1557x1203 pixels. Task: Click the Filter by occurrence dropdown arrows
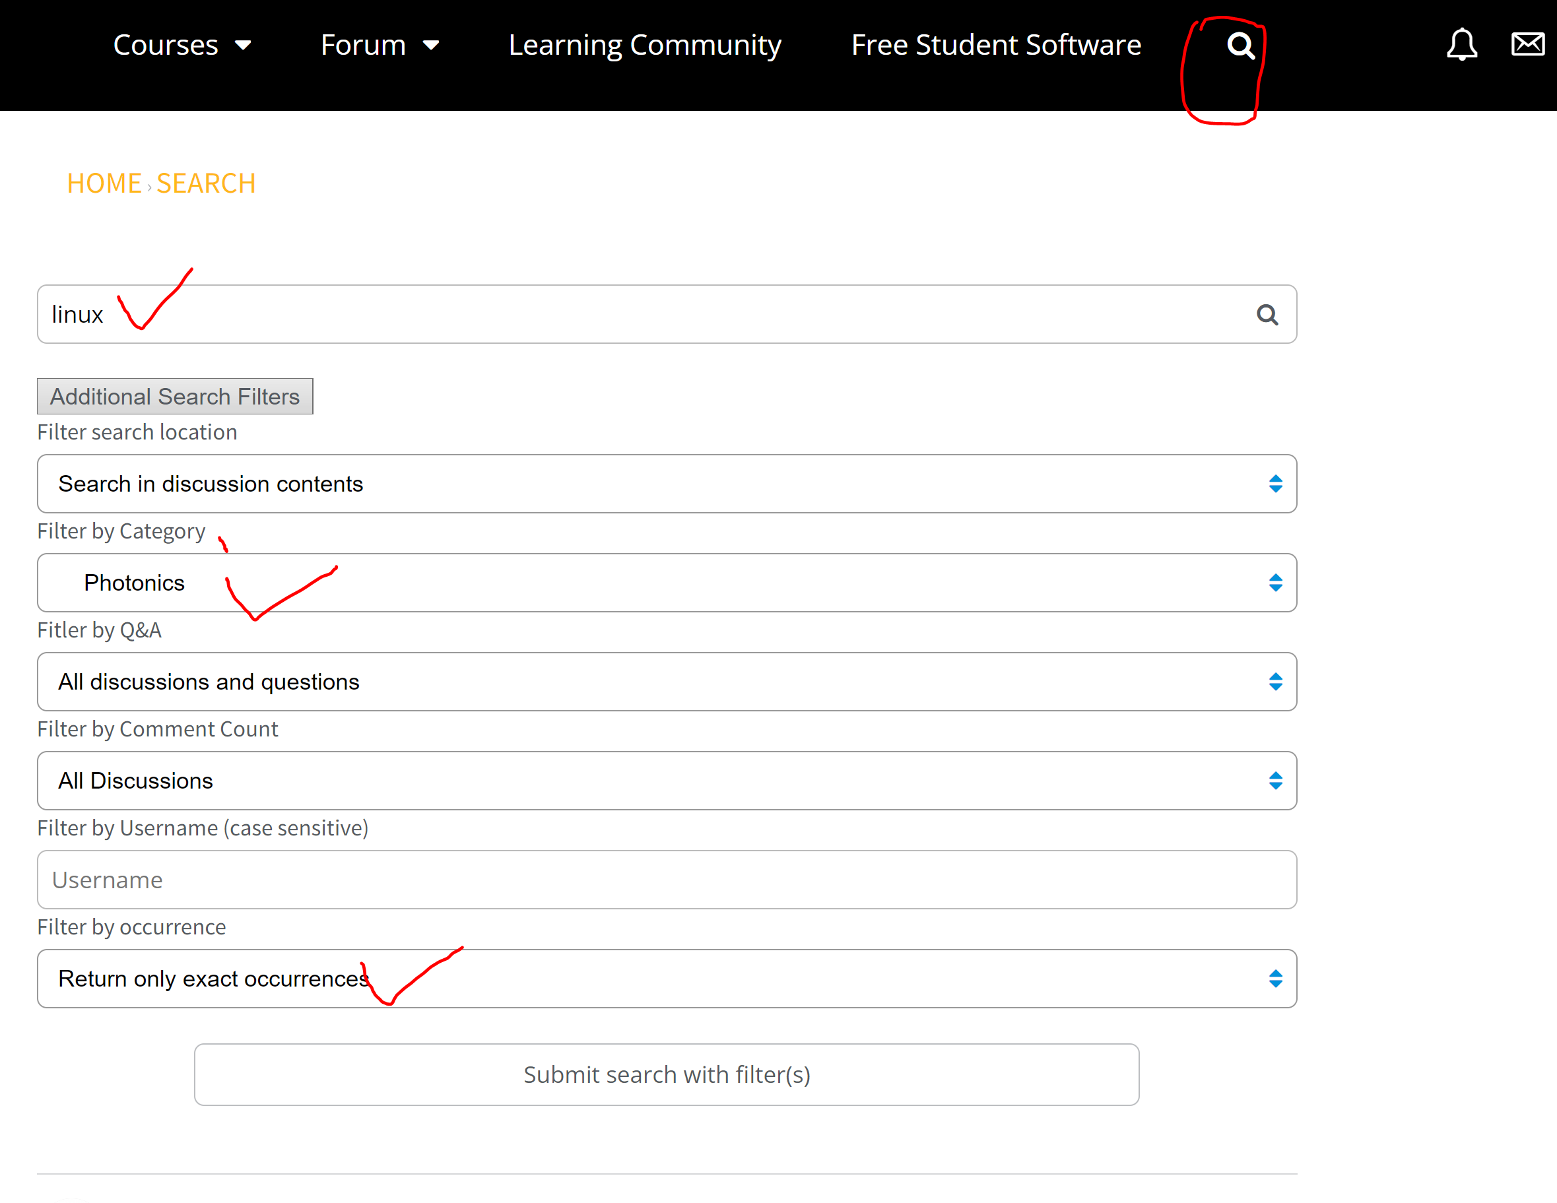tap(1275, 979)
